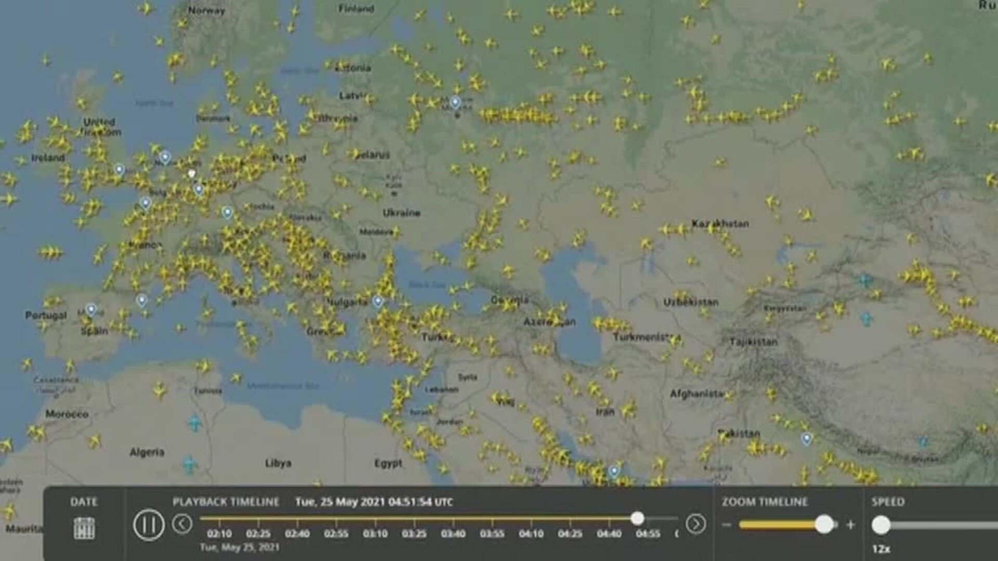Click the Zoom Timeline slider handle
Image resolution: width=998 pixels, height=561 pixels.
tap(824, 525)
